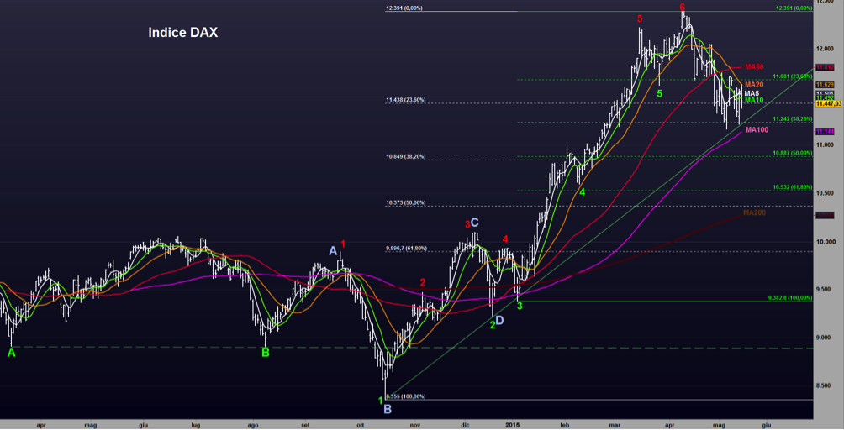Click the red wave marker 2
The width and height of the screenshot is (844, 430).
(423, 283)
